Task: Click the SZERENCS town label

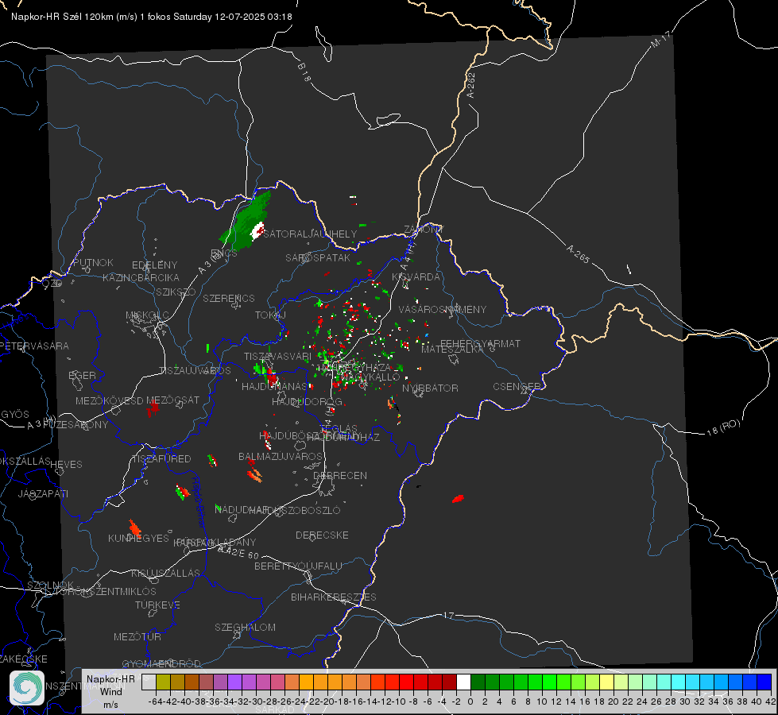Action: click(229, 298)
